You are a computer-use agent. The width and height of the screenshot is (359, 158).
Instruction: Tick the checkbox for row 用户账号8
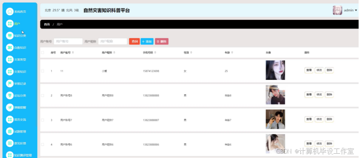(x=43, y=95)
